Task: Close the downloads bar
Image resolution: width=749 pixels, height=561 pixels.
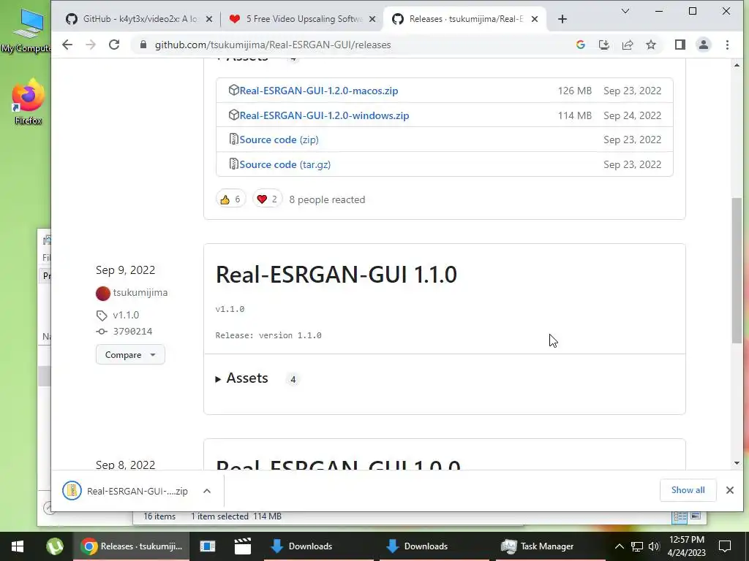Action: point(729,490)
